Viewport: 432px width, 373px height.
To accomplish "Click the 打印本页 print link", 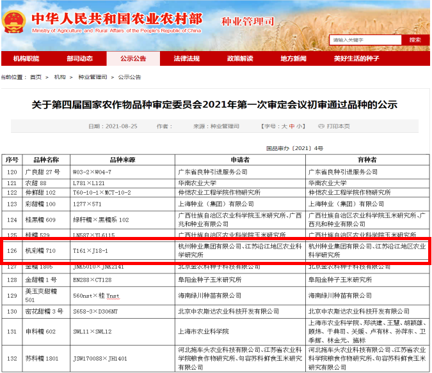I will pos(338,126).
